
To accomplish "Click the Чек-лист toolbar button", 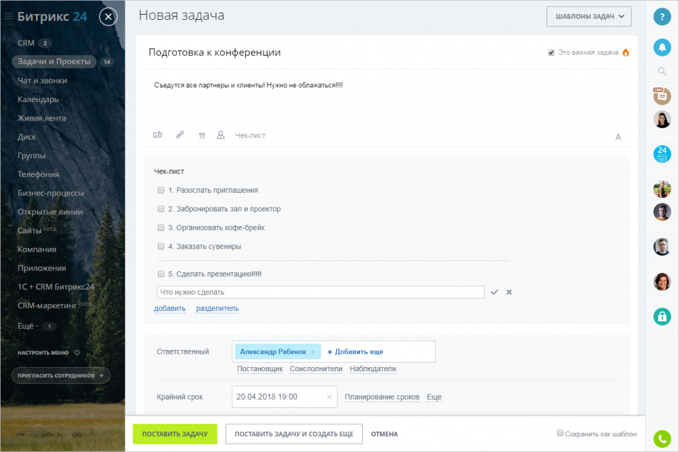I will coord(250,135).
